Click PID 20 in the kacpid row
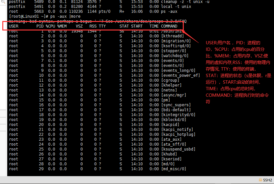 [41, 124]
